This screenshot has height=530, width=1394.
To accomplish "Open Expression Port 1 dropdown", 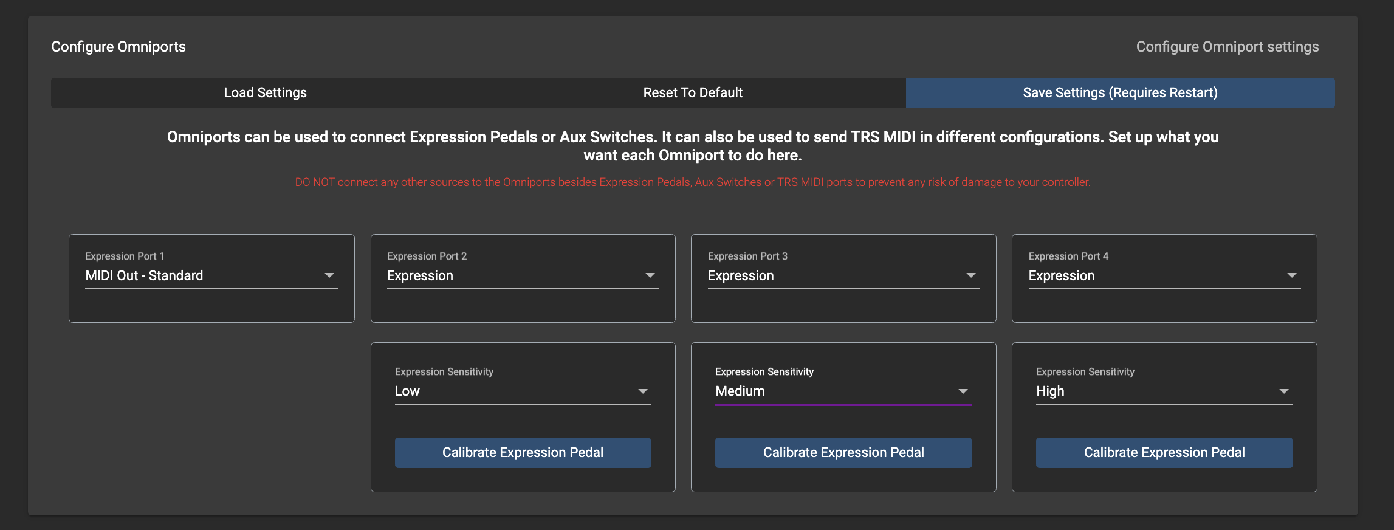I will pyautogui.click(x=204, y=276).
